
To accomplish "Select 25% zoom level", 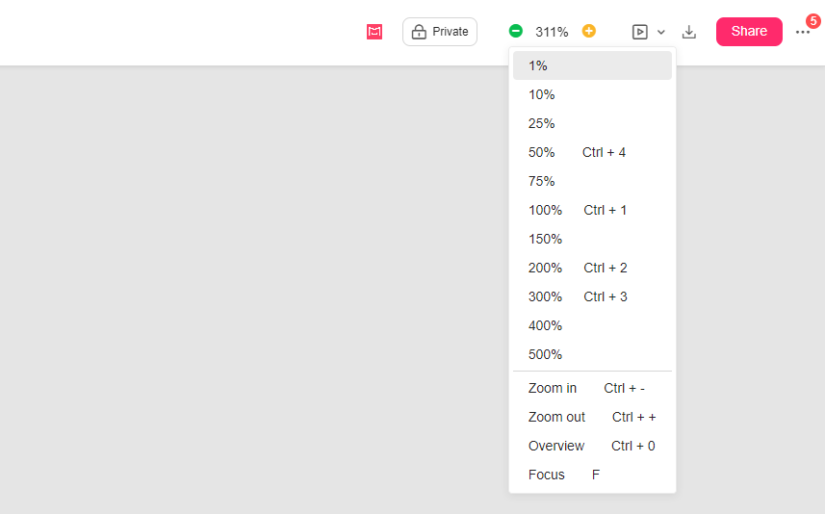I will click(x=592, y=123).
